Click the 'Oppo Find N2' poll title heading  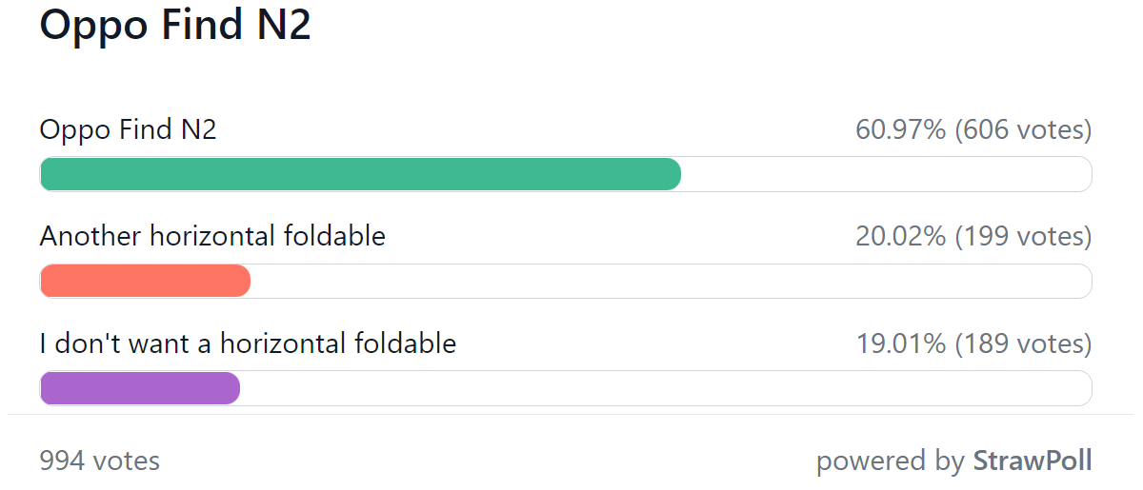pos(175,25)
